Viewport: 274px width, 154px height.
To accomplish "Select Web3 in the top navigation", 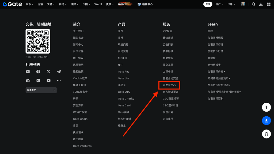I will tap(98, 4).
